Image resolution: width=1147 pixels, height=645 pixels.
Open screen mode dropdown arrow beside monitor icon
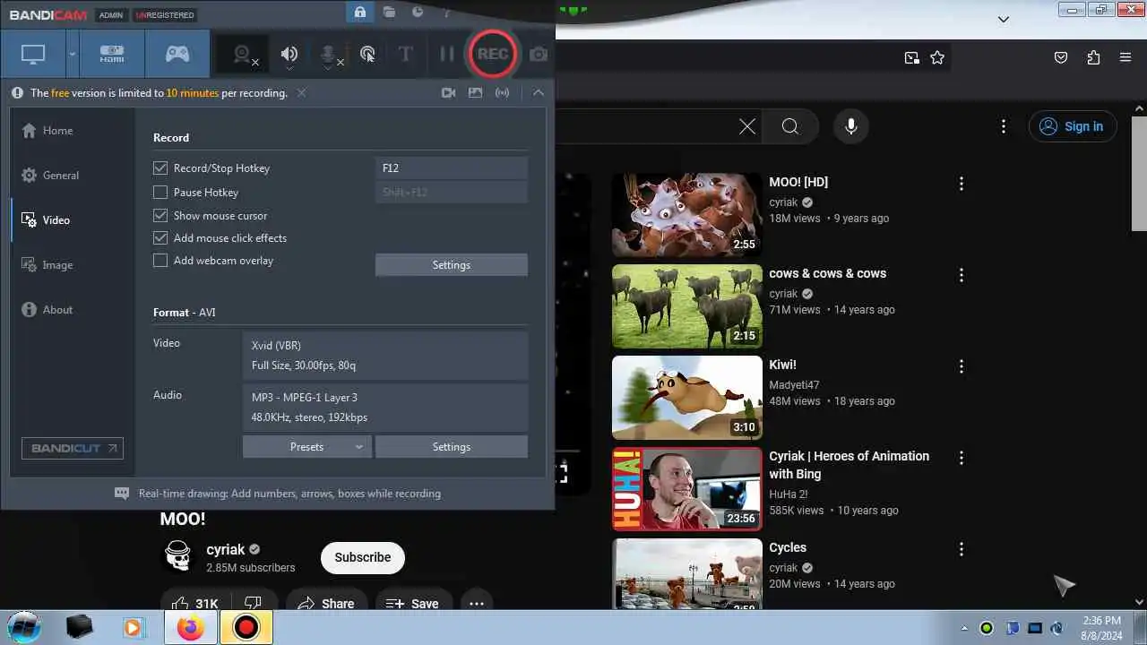pyautogui.click(x=72, y=54)
